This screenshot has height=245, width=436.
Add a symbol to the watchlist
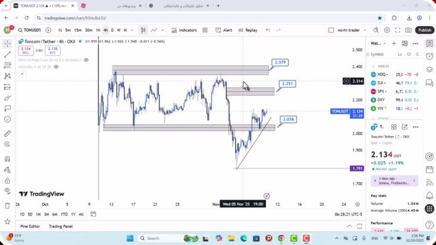click(393, 43)
